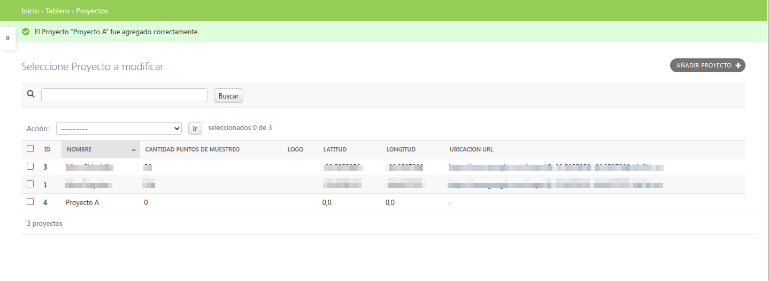Open the project with ID link 1
This screenshot has width=769, height=281.
pos(45,185)
